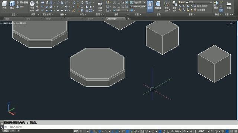Screen dimensions: 238x133
Task: Open workspace switching gear icon
Action: [x=184, y=132]
